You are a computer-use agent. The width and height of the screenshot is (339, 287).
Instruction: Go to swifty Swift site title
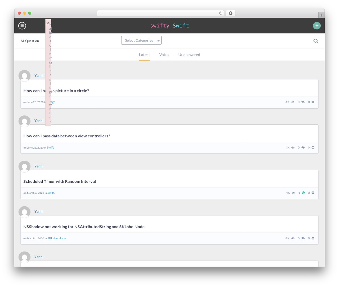pyautogui.click(x=169, y=26)
